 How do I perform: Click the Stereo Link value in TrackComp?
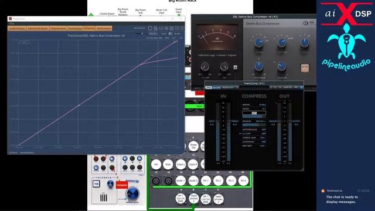click(263, 138)
